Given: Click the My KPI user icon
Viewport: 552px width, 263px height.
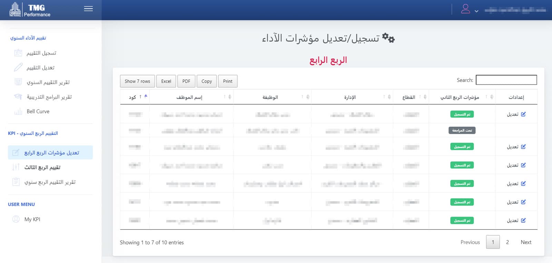Looking at the screenshot, I should point(16,219).
